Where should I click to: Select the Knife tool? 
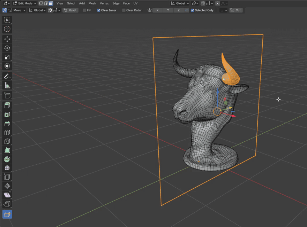(7, 141)
